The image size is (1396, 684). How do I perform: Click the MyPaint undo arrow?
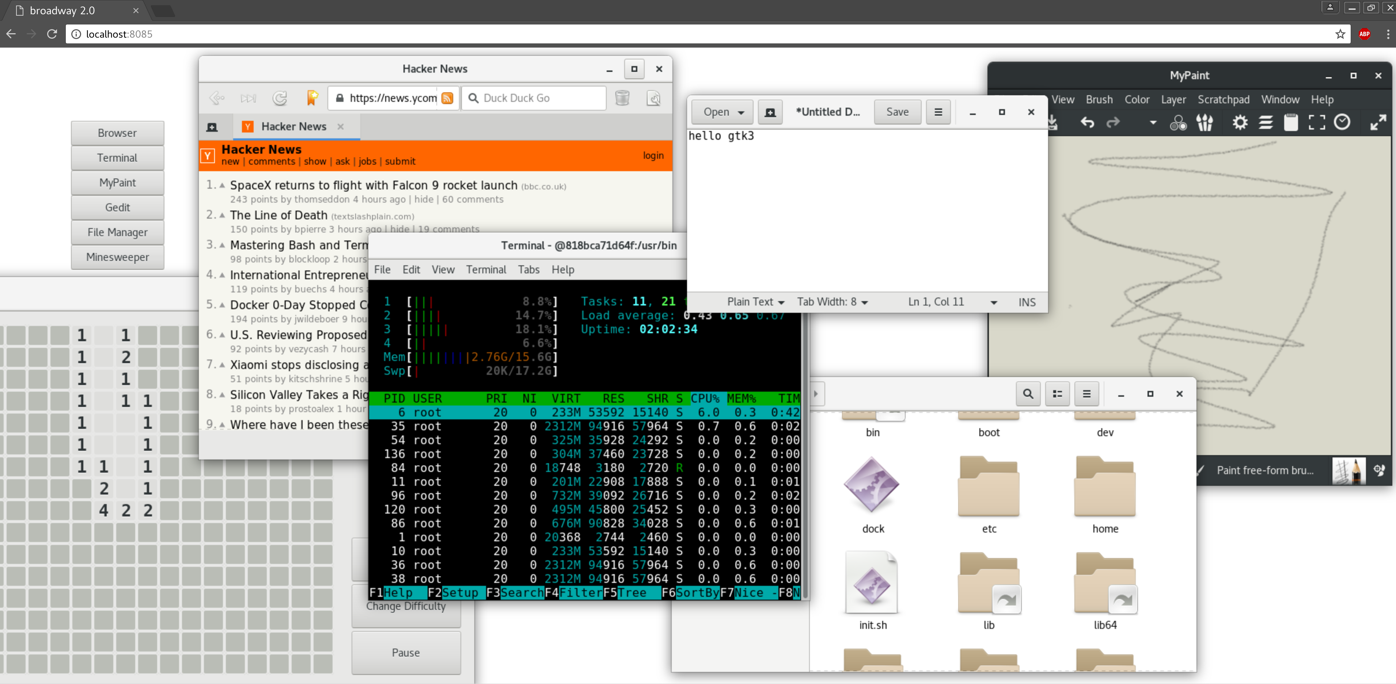pyautogui.click(x=1086, y=122)
